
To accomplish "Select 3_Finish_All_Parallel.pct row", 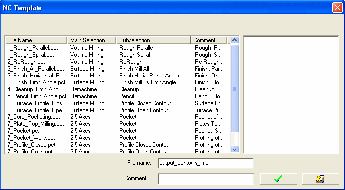I will tap(118, 69).
